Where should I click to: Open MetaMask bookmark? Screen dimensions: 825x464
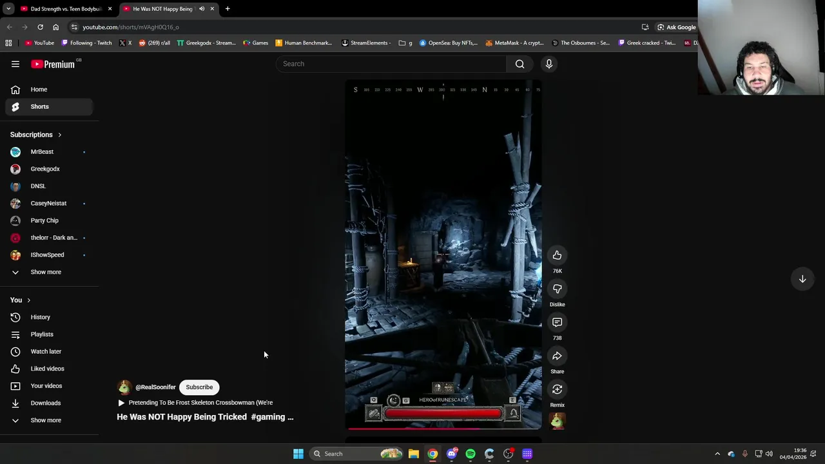tap(514, 43)
